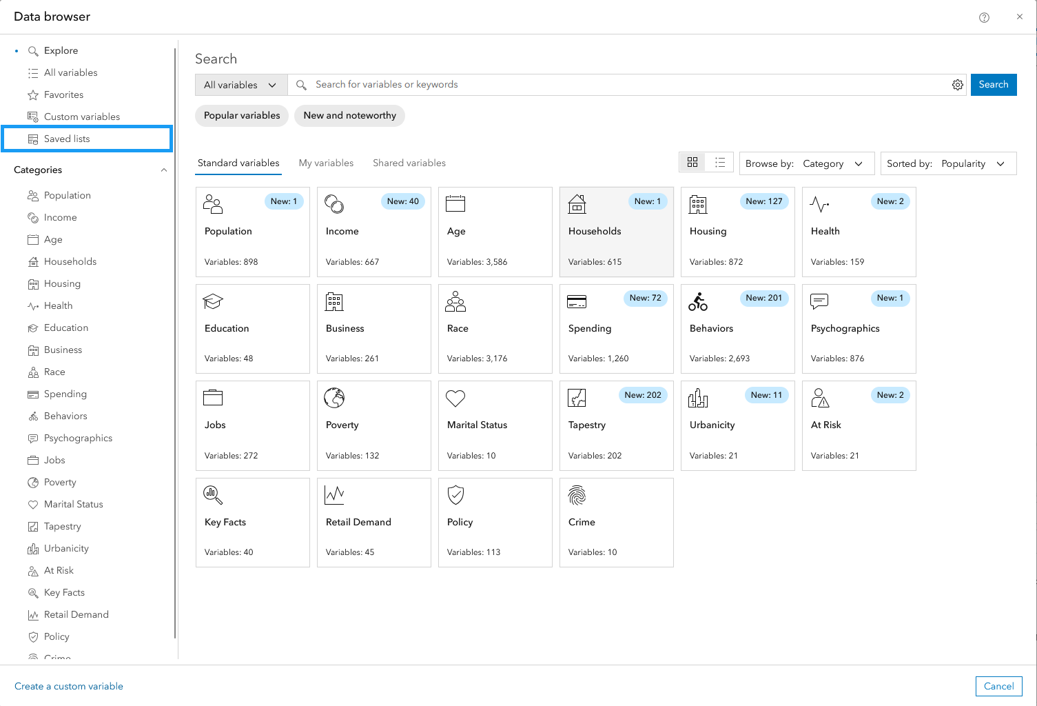Open the Households variable card
Image resolution: width=1037 pixels, height=706 pixels.
click(616, 232)
